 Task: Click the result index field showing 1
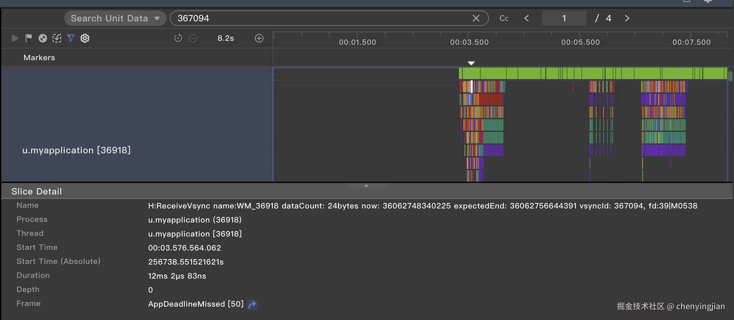point(564,18)
